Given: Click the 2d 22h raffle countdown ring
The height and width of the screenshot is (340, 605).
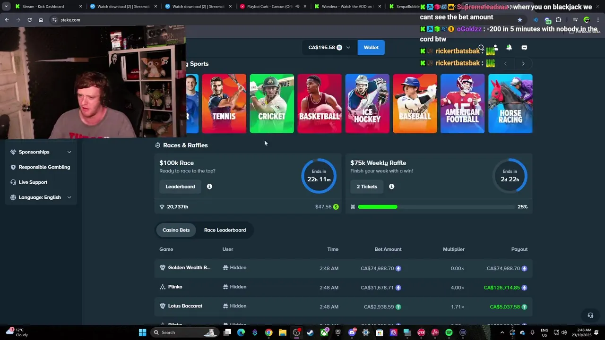Looking at the screenshot, I should coord(510,176).
